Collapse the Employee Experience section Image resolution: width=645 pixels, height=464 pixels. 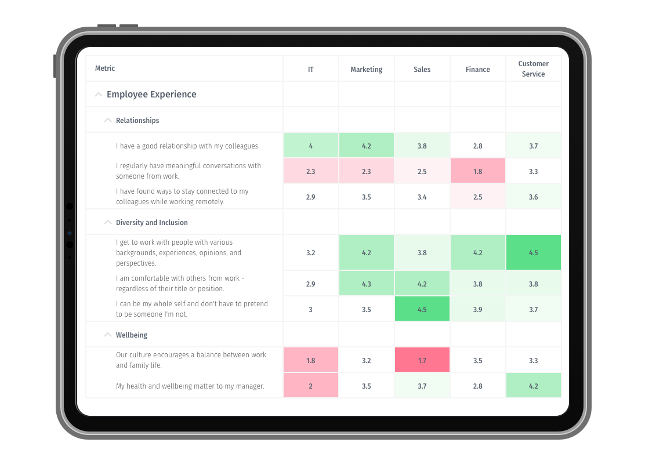(99, 94)
